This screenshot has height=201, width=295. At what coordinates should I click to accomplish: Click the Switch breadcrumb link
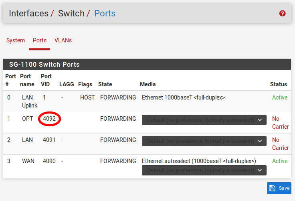tap(71, 13)
